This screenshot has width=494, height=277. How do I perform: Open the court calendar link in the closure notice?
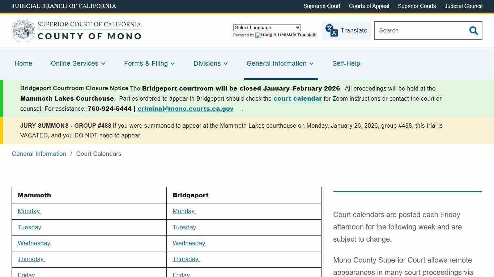(298, 98)
